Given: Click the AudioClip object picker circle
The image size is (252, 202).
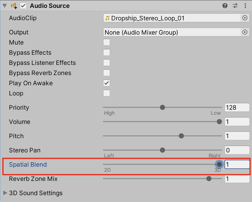Looking at the screenshot, I should [x=245, y=18].
